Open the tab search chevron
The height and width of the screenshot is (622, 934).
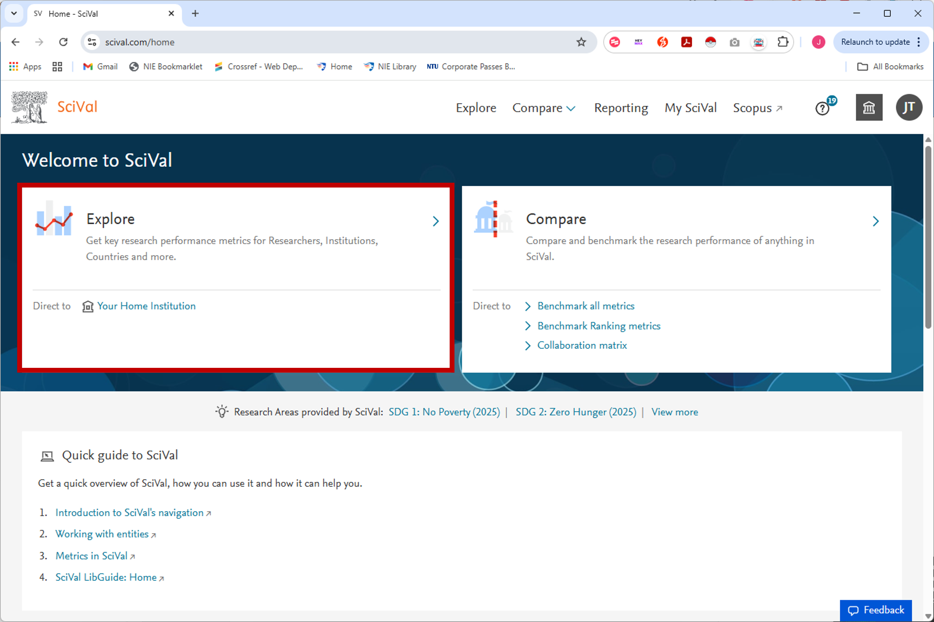pyautogui.click(x=14, y=13)
